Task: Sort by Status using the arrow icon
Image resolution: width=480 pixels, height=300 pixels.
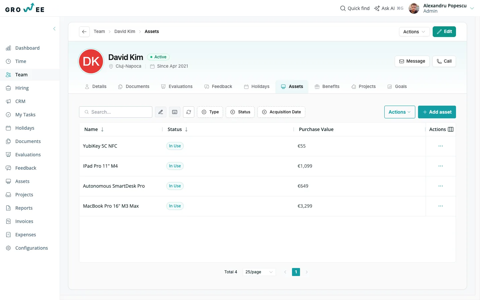Action: coord(186,129)
